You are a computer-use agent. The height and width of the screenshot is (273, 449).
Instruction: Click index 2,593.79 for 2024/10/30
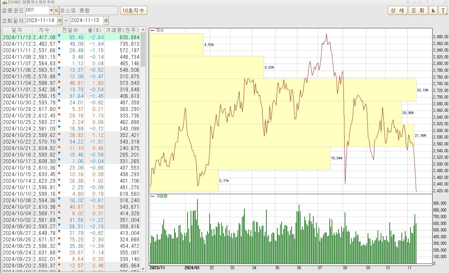pos(44,102)
